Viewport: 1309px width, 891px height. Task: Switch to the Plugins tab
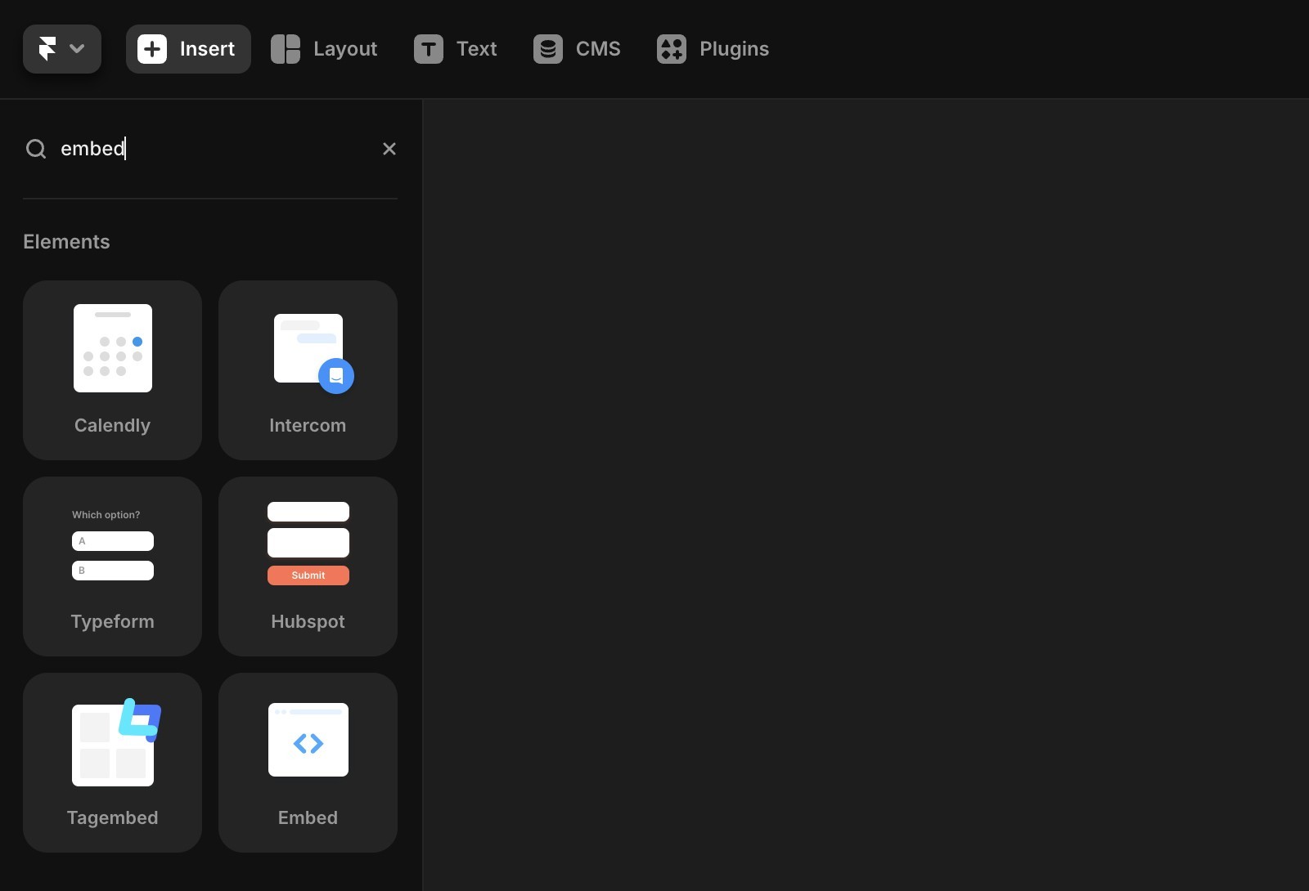(732, 49)
